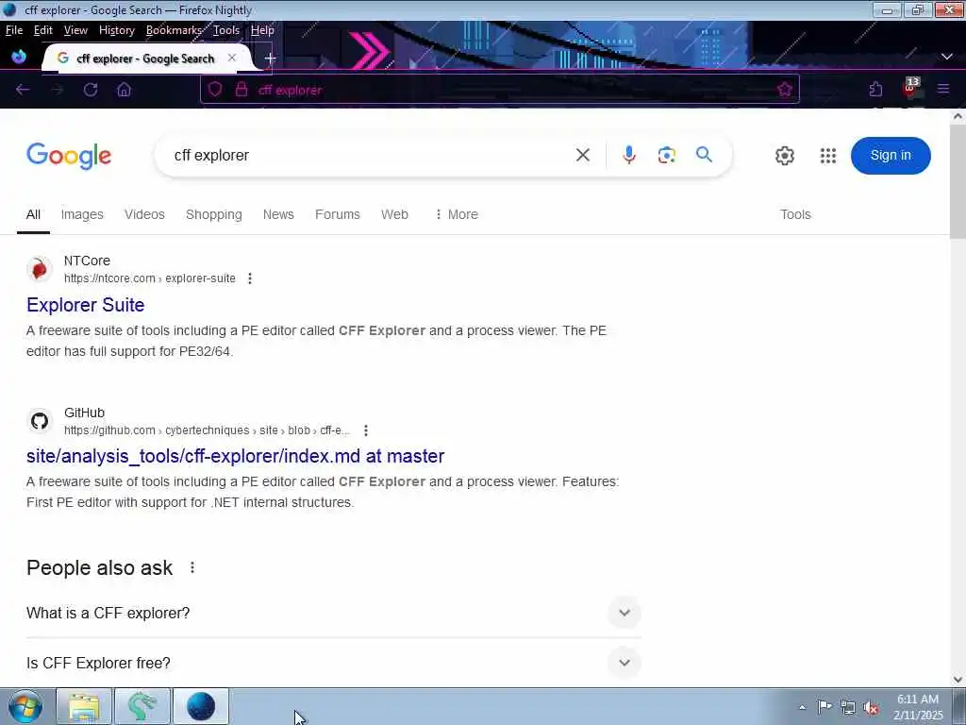Click the muted volume tray icon
Screen dimensions: 966x725
pyautogui.click(x=871, y=707)
